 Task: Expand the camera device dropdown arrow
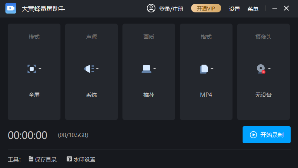click(x=269, y=69)
